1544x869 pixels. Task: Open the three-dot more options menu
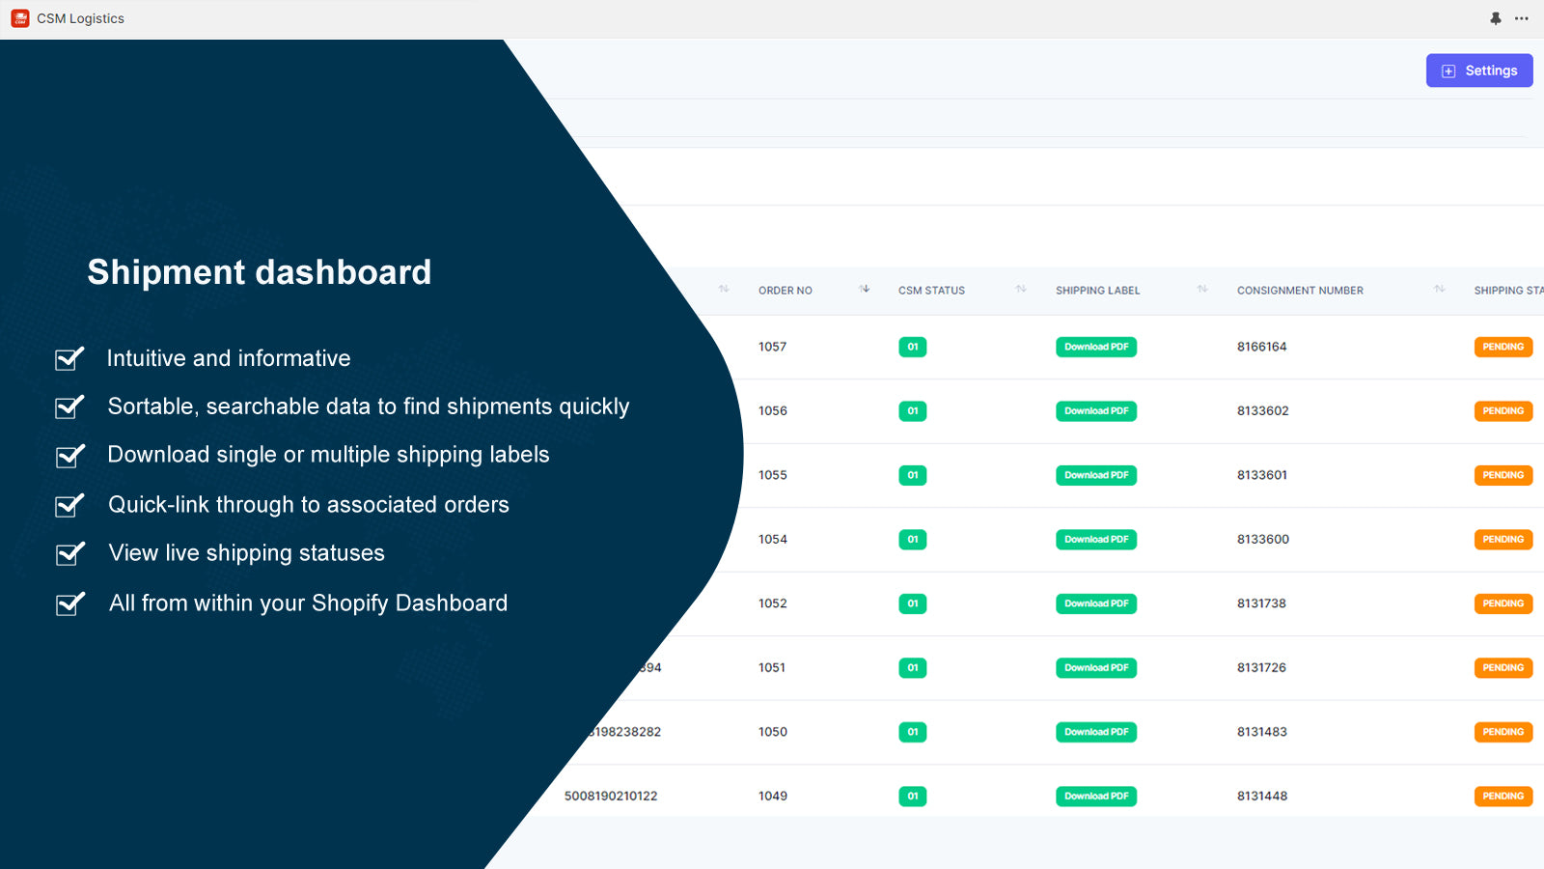[1522, 18]
